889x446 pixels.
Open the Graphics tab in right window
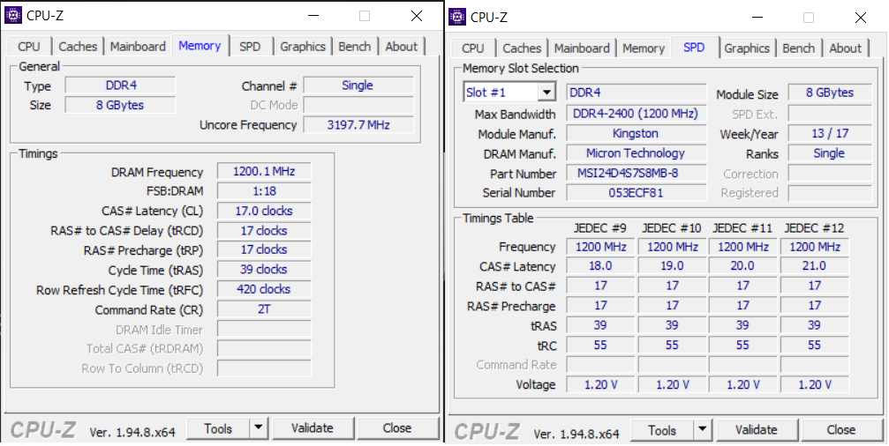pyautogui.click(x=747, y=48)
